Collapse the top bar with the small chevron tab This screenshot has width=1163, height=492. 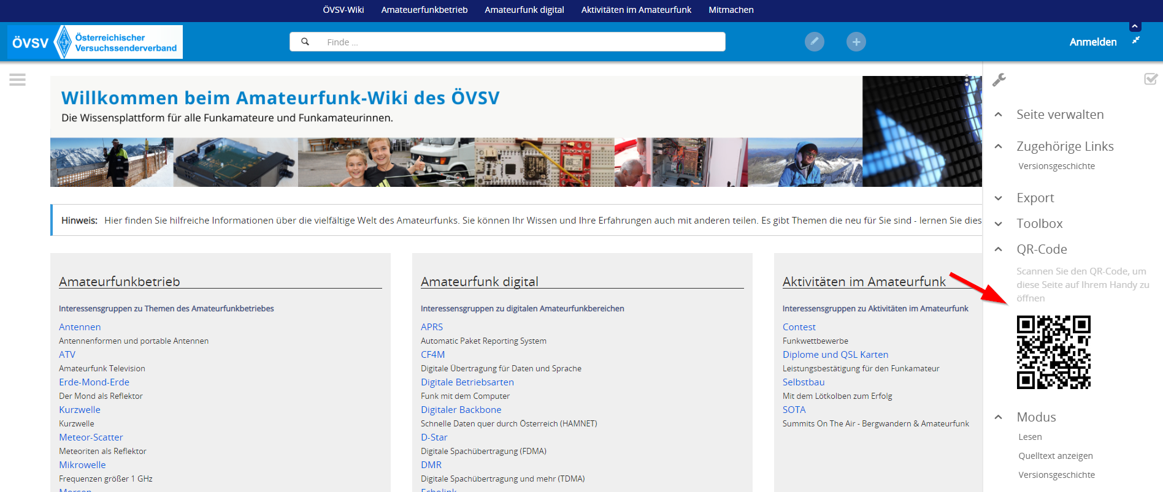(x=1135, y=26)
